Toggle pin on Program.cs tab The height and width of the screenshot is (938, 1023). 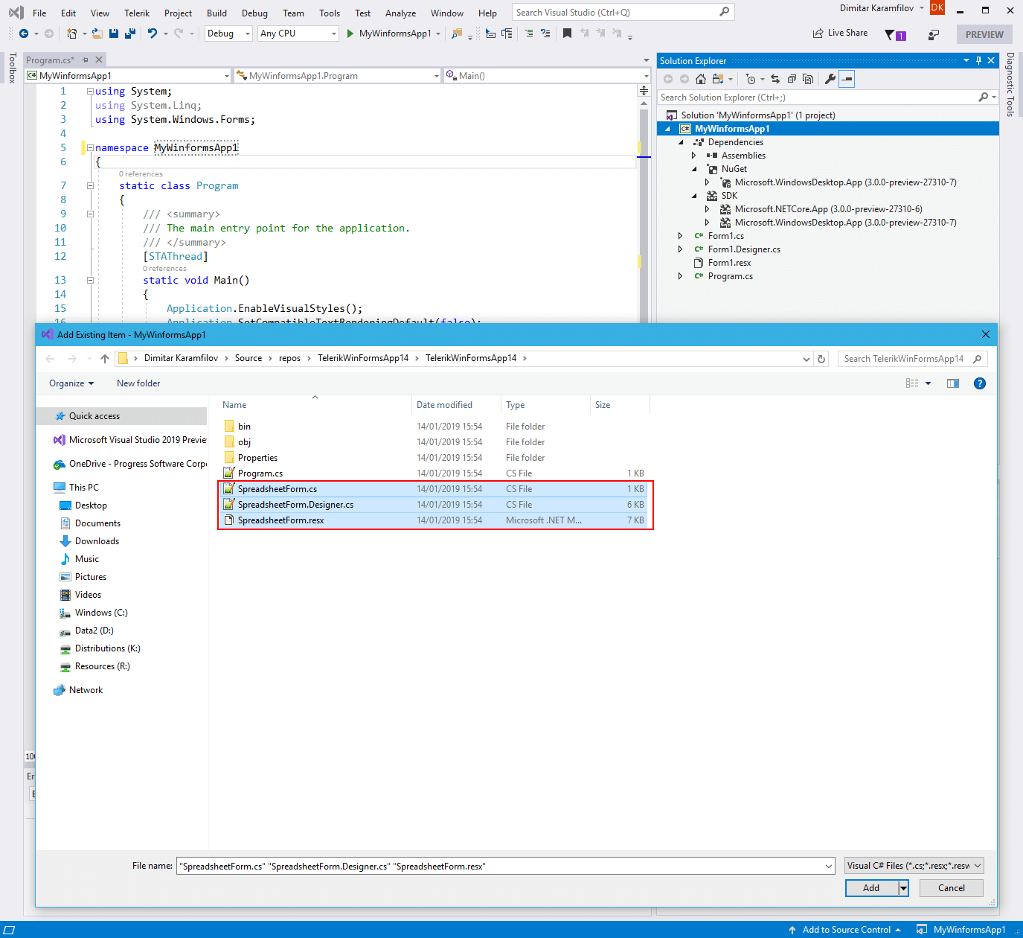tap(86, 60)
